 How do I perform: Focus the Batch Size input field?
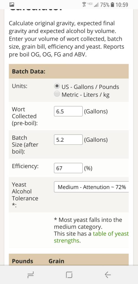point(68,140)
